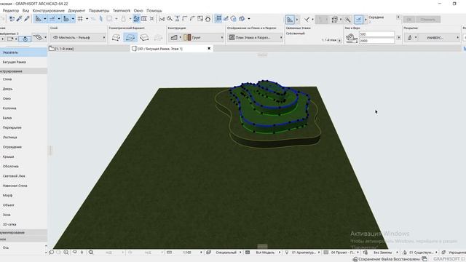This screenshot has width=466, height=262.
Task: Click the check mark constraint icon
Action: [307, 20]
